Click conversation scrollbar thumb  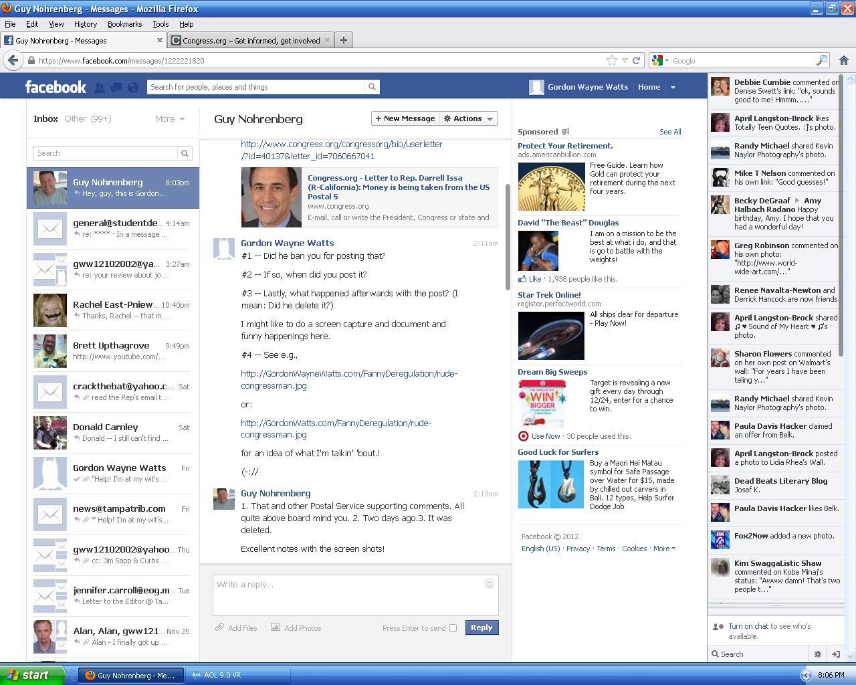(508, 237)
